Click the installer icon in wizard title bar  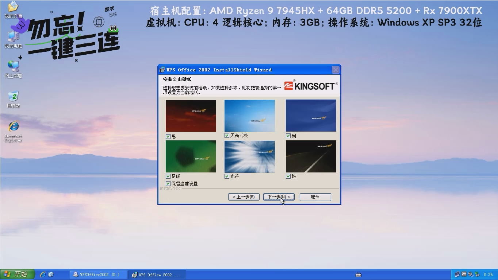point(162,70)
